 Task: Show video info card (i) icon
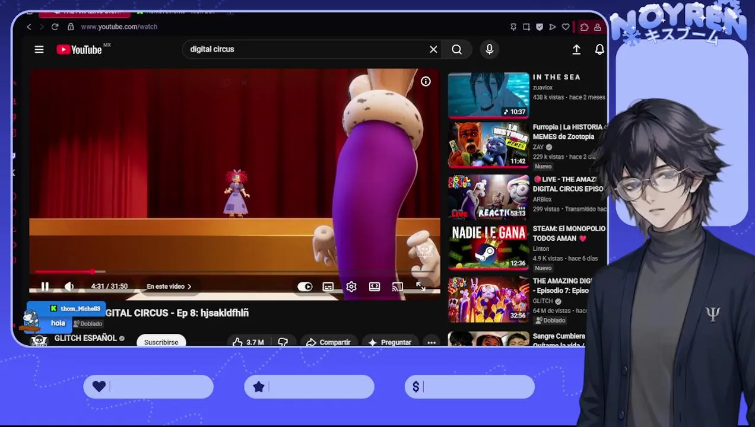(x=426, y=82)
